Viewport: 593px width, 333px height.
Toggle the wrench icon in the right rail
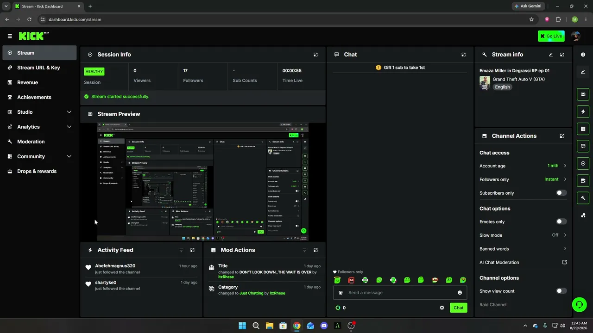coord(583,198)
